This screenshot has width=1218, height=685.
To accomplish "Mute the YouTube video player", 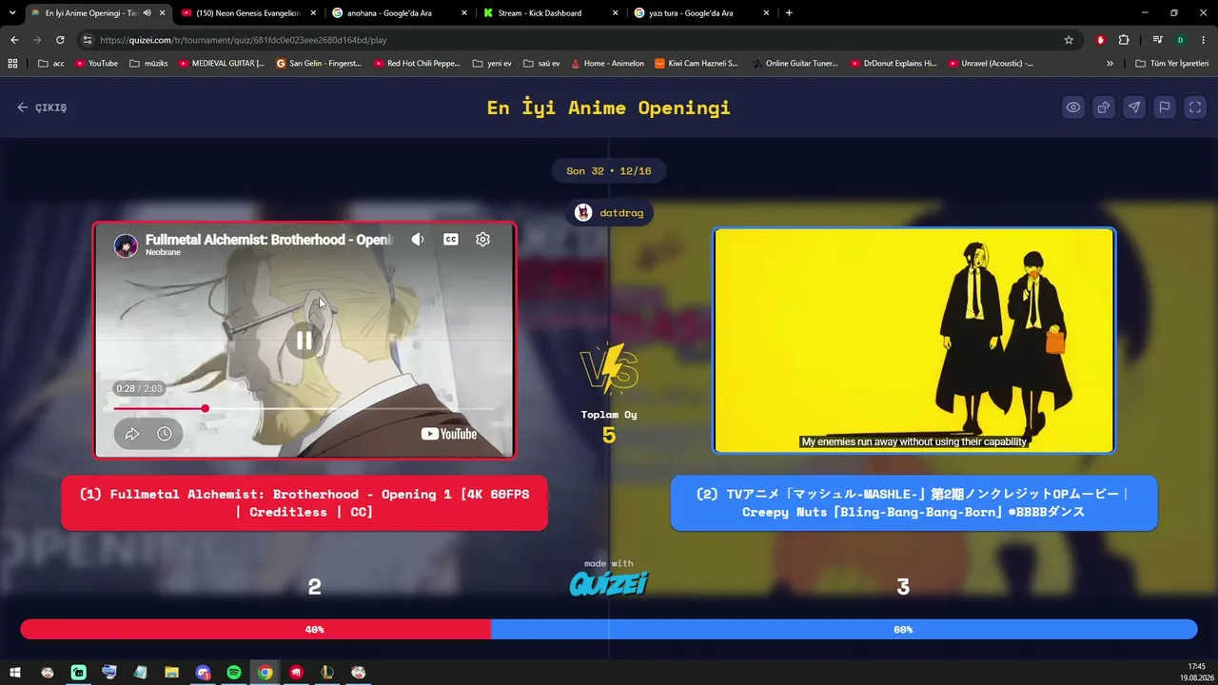I will coord(418,240).
